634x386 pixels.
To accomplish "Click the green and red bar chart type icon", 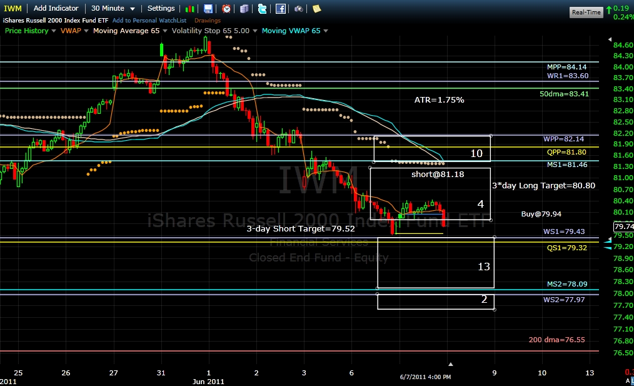I will 189,9.
